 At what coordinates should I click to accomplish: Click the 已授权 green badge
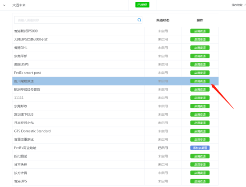pos(142,5)
